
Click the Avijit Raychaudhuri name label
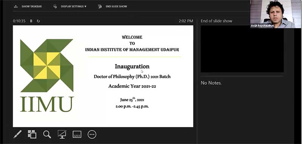(x=262, y=26)
